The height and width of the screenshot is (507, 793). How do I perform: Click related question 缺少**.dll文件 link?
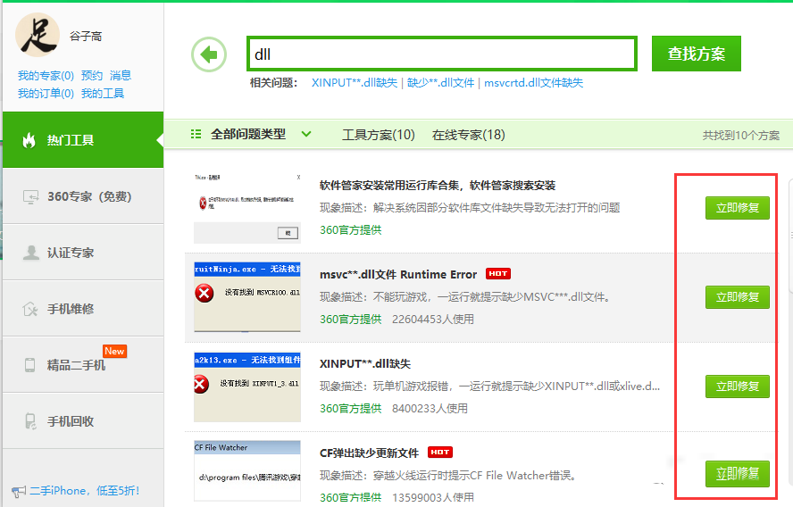tap(440, 83)
